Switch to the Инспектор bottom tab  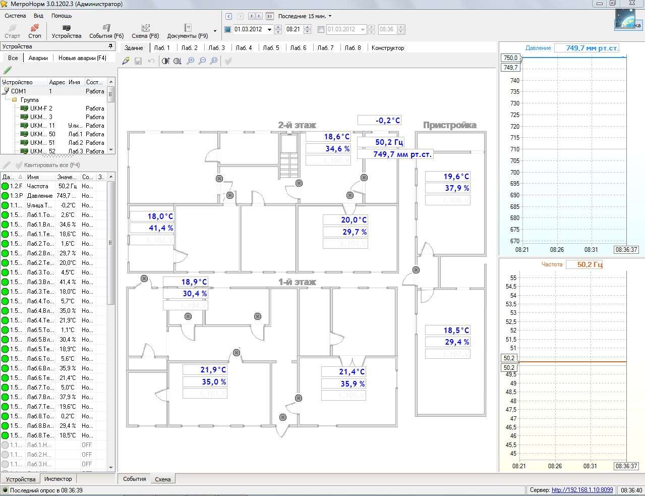coord(58,479)
